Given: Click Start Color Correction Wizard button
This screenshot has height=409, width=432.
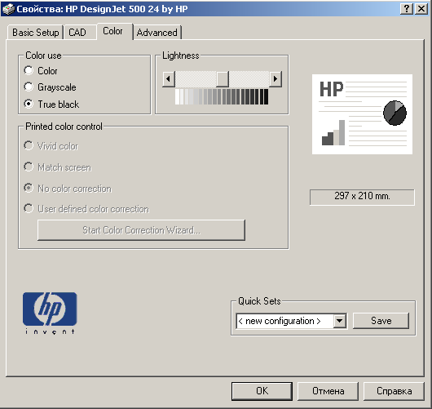Looking at the screenshot, I should tap(141, 230).
